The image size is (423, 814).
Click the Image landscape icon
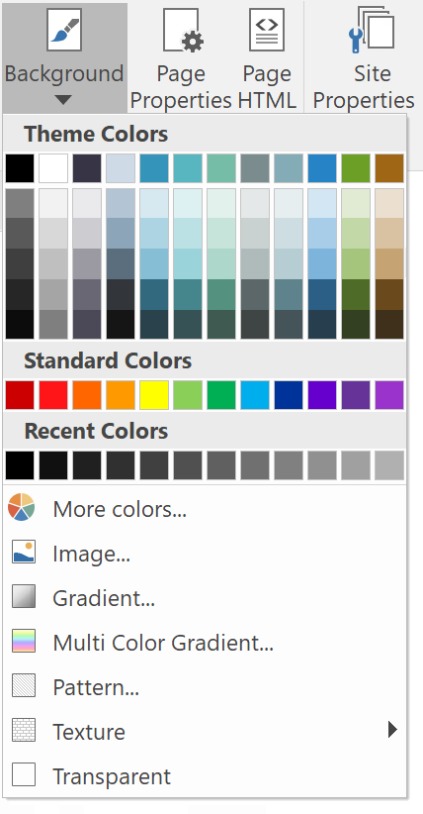24,552
